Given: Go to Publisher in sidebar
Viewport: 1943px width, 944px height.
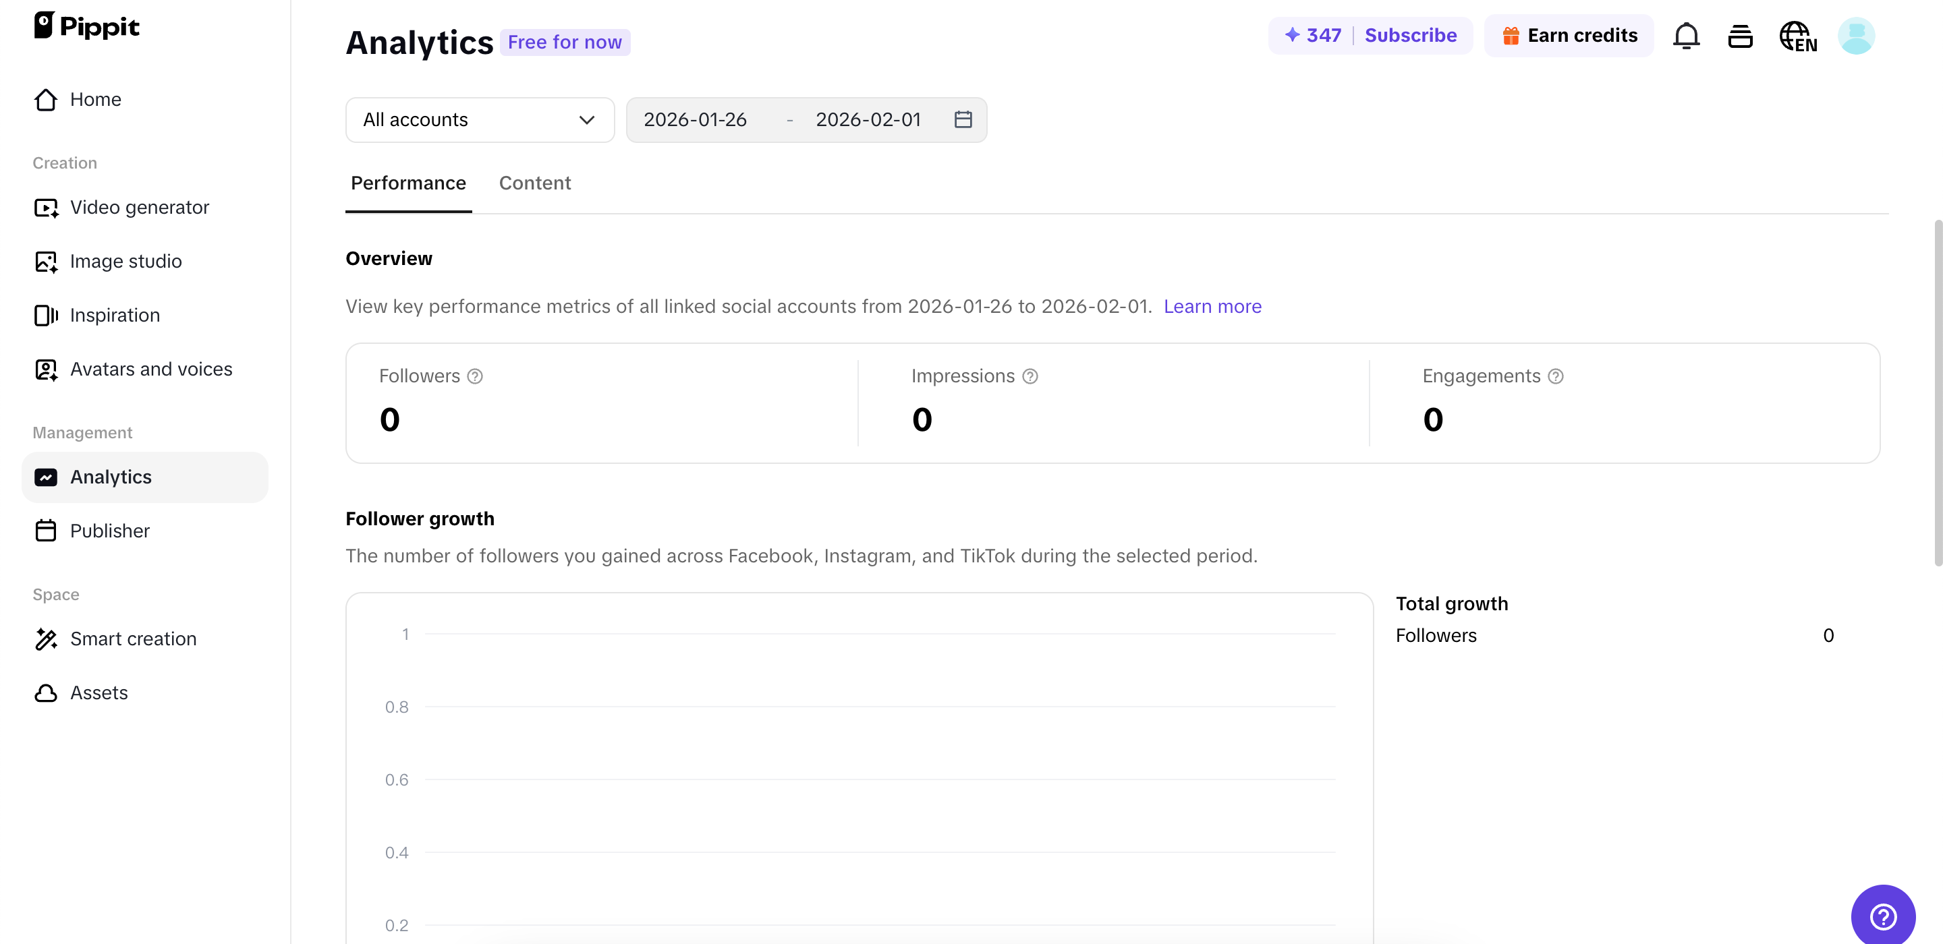Looking at the screenshot, I should 110,531.
